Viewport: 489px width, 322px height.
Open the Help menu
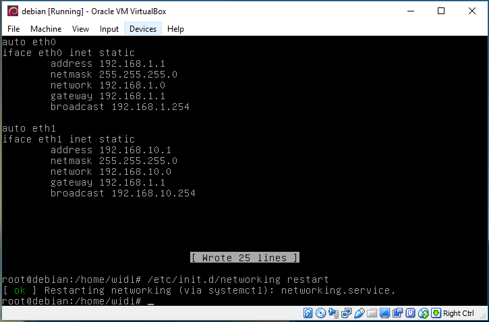(x=175, y=29)
